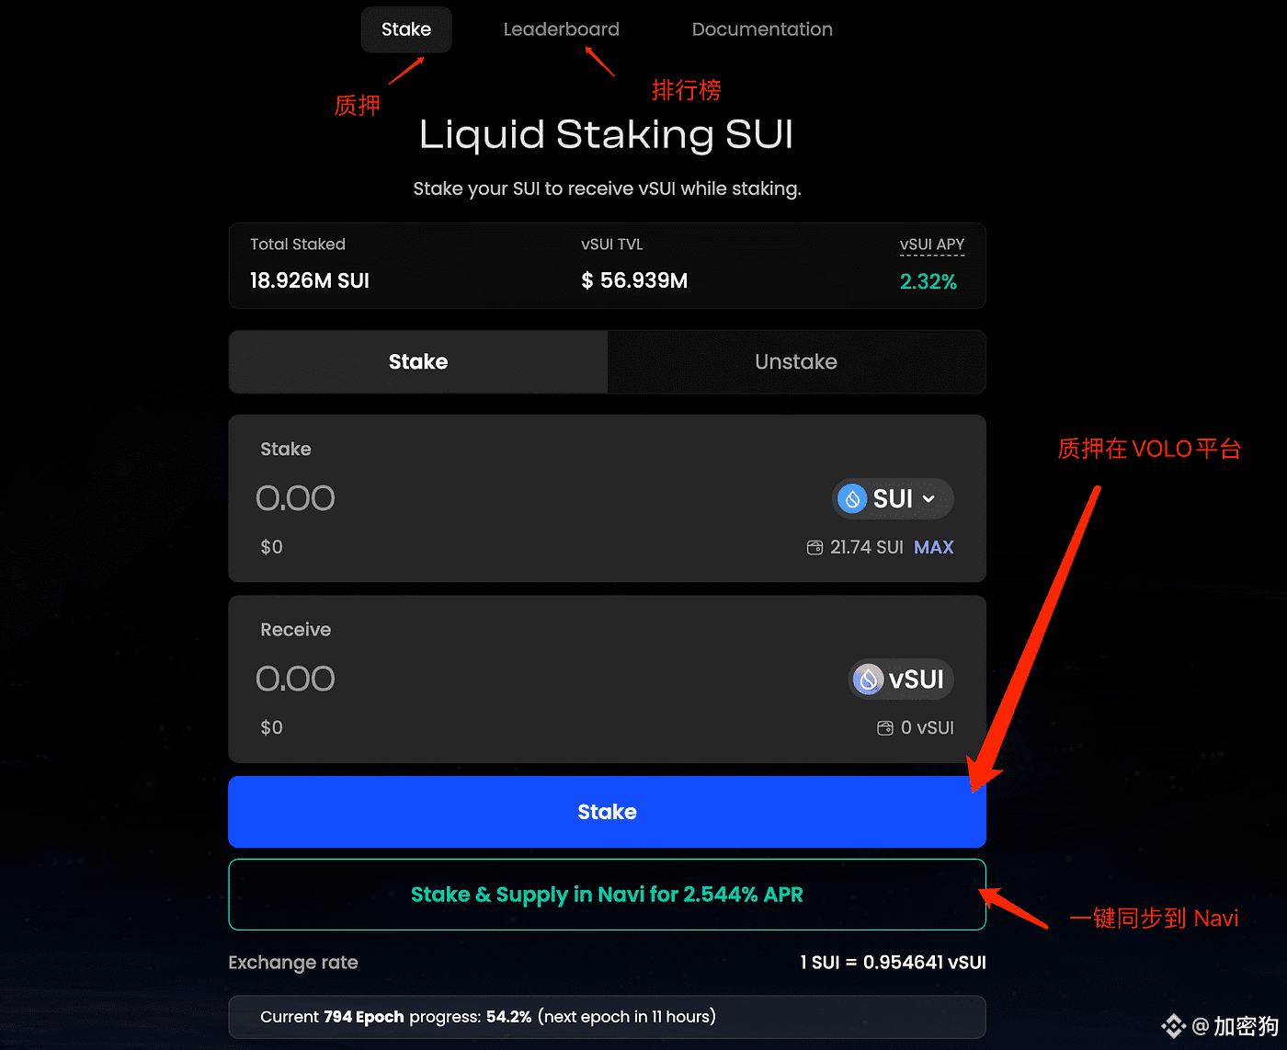Select the Stake item in top navigation
Image resolution: width=1287 pixels, height=1050 pixels.
pyautogui.click(x=406, y=29)
